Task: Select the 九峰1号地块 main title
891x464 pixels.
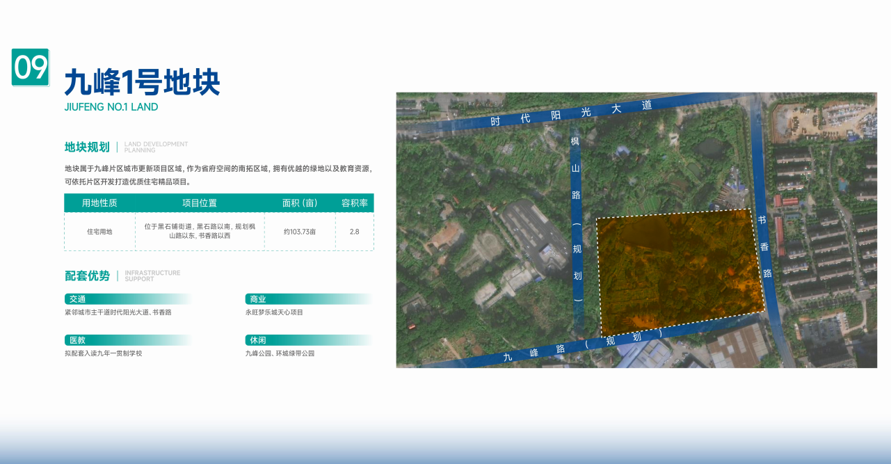Action: pos(142,83)
